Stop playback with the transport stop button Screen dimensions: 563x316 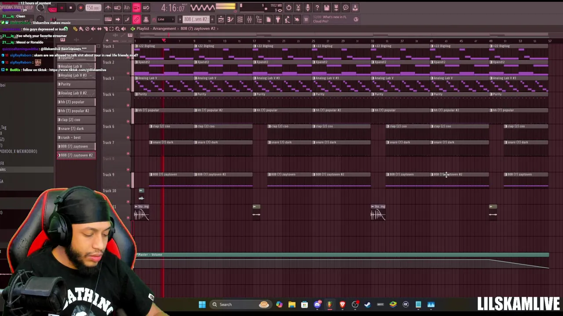point(70,8)
